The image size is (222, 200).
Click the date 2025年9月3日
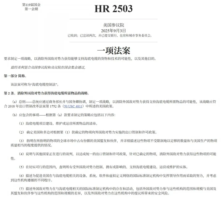[113, 31]
